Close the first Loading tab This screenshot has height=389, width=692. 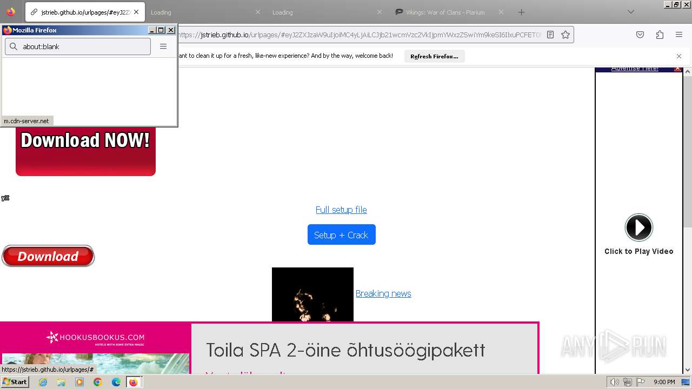tap(258, 12)
